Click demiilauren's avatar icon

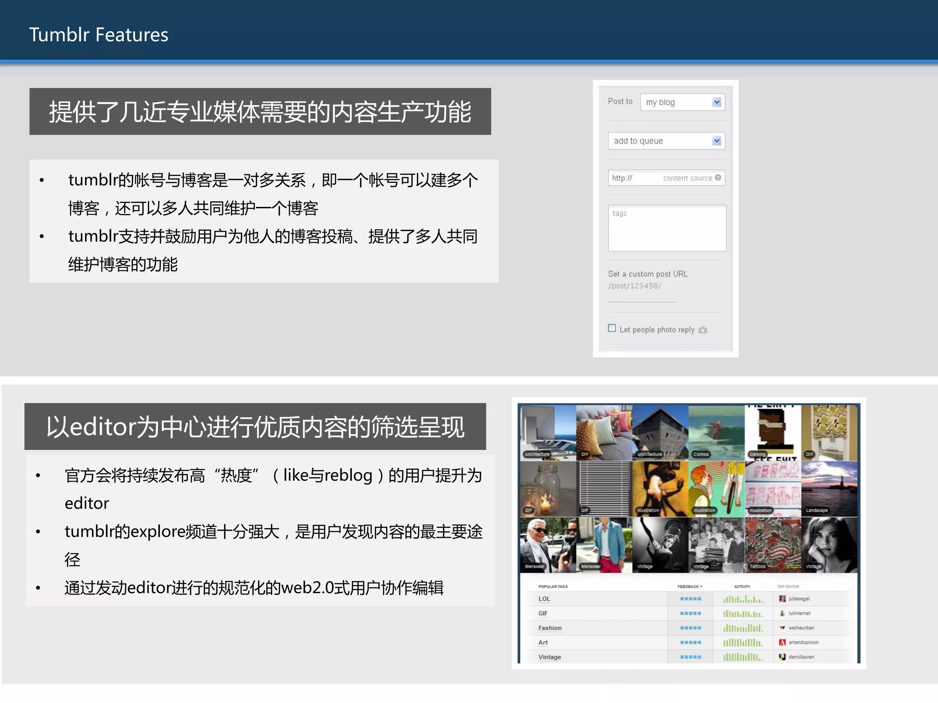click(x=782, y=657)
